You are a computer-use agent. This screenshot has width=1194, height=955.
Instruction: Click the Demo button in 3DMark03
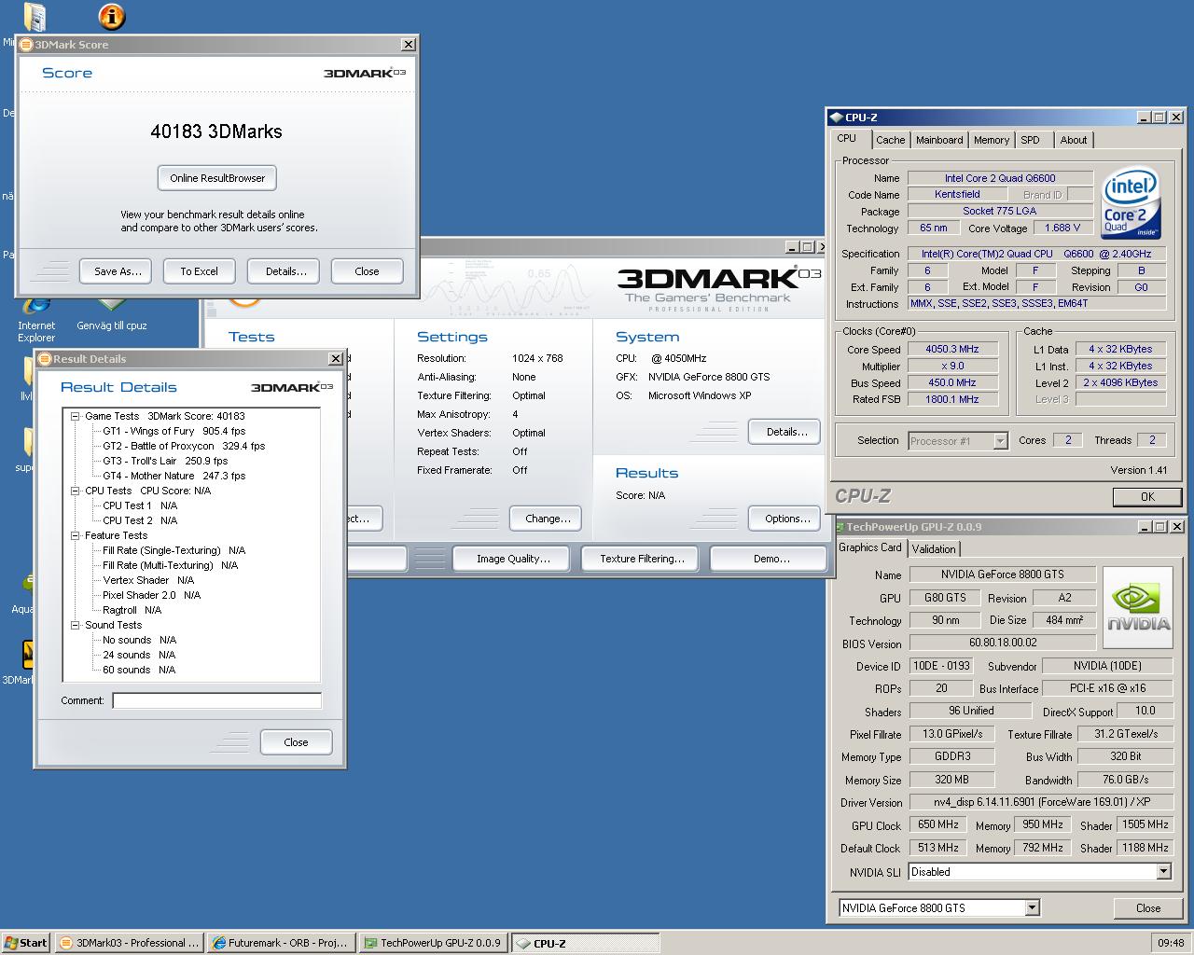click(x=770, y=559)
